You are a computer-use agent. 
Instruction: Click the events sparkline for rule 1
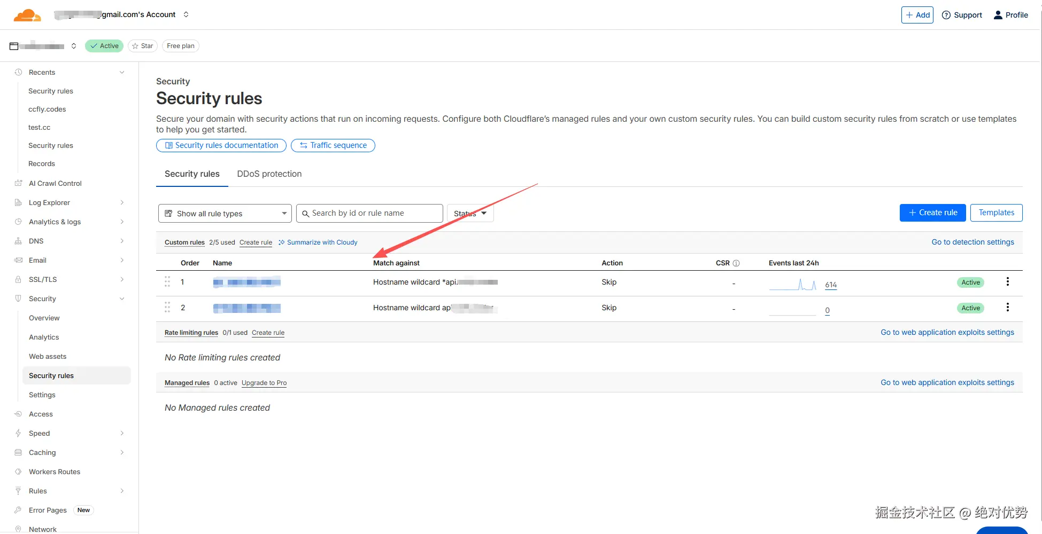click(x=793, y=284)
